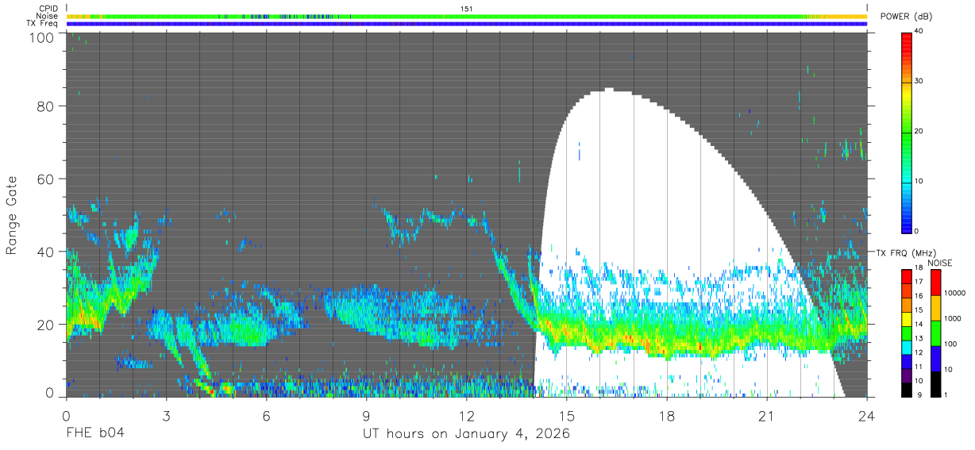Image resolution: width=975 pixels, height=450 pixels.
Task: Click NOISE legend value '10000'
Action: click(955, 294)
